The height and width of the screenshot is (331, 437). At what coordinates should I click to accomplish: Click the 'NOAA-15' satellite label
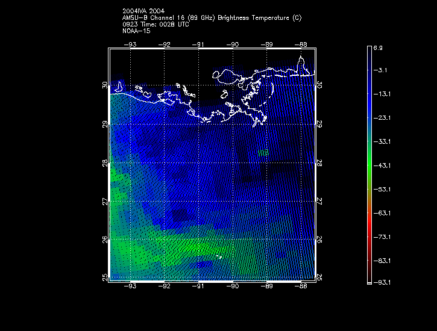point(136,31)
